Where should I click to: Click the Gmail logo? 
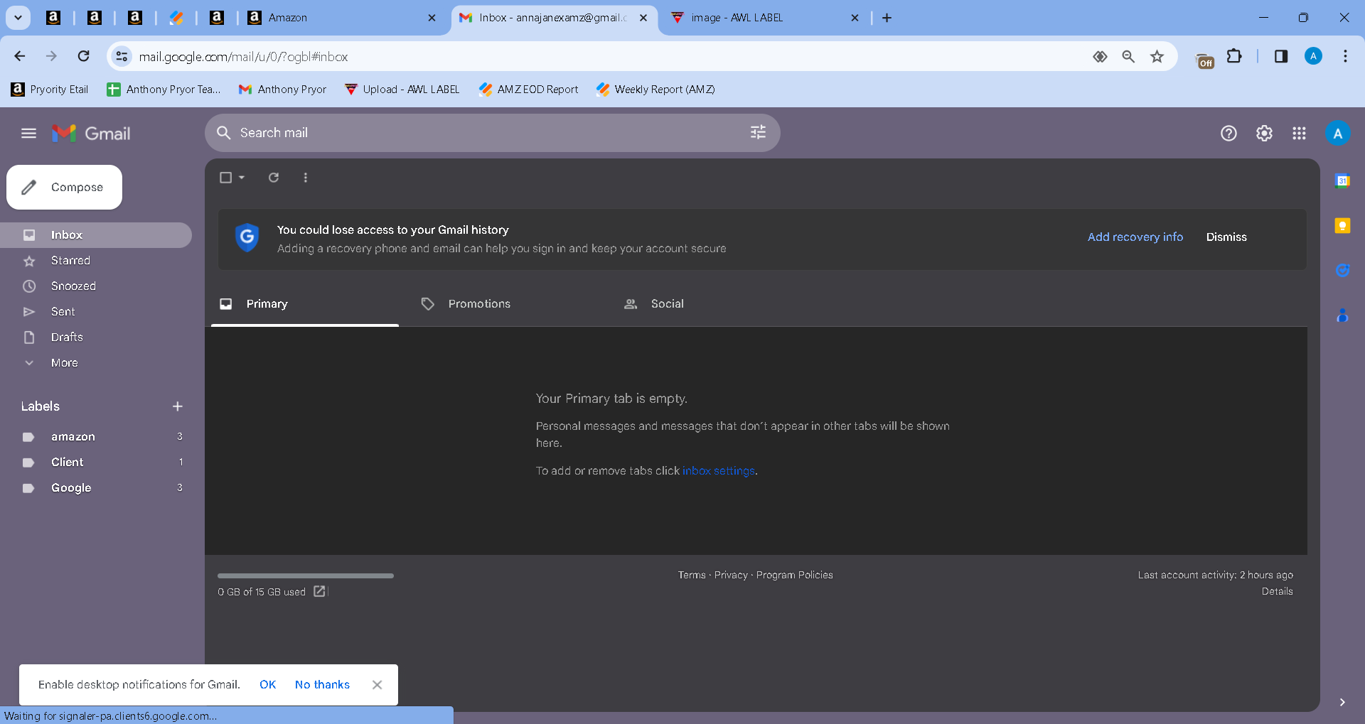pos(91,134)
